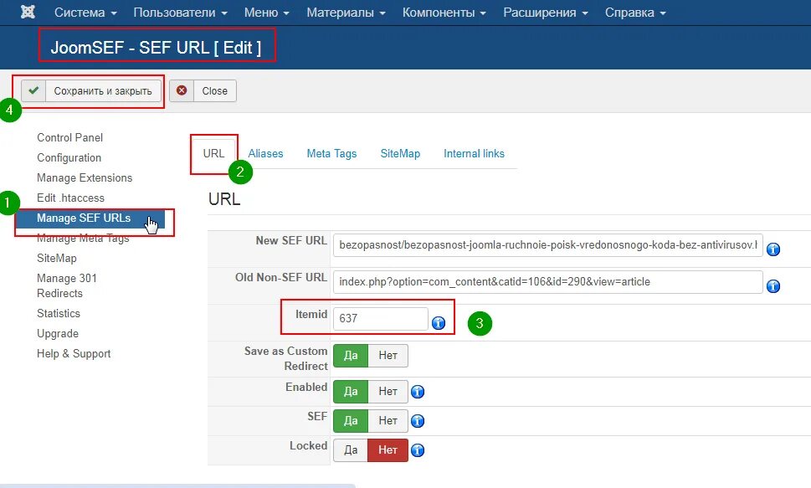
Task: Open the Справка dropdown menu
Action: click(635, 13)
